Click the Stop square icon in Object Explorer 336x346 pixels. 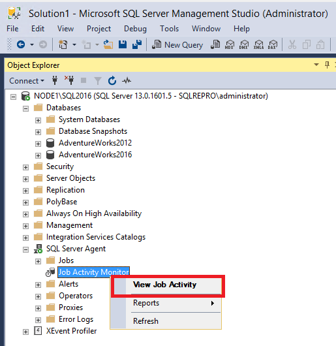click(84, 80)
